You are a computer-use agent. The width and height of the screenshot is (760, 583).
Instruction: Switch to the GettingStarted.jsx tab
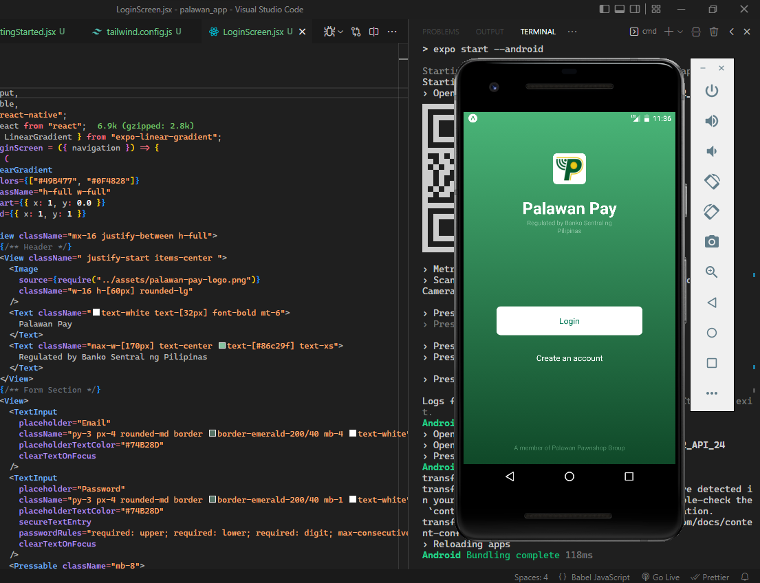pyautogui.click(x=32, y=32)
